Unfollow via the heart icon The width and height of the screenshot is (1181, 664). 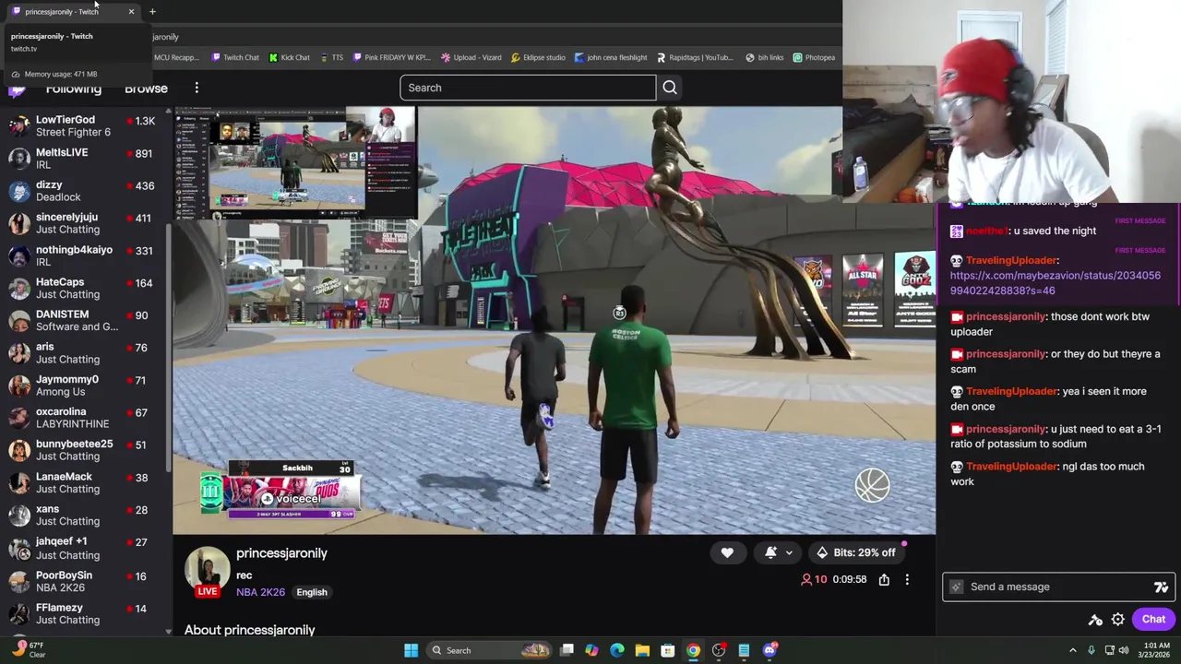(727, 552)
